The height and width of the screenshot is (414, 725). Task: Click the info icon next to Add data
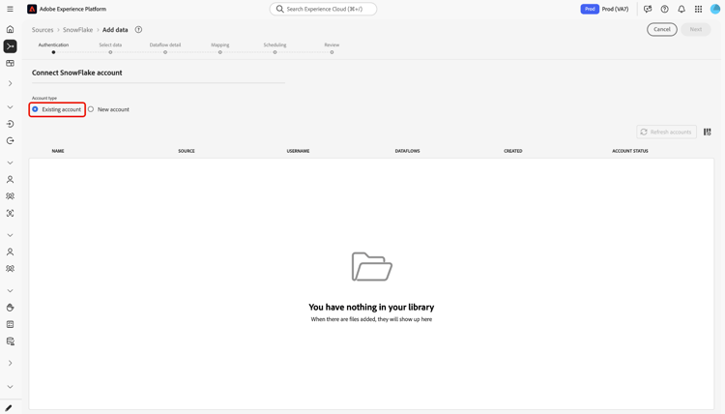pos(138,30)
